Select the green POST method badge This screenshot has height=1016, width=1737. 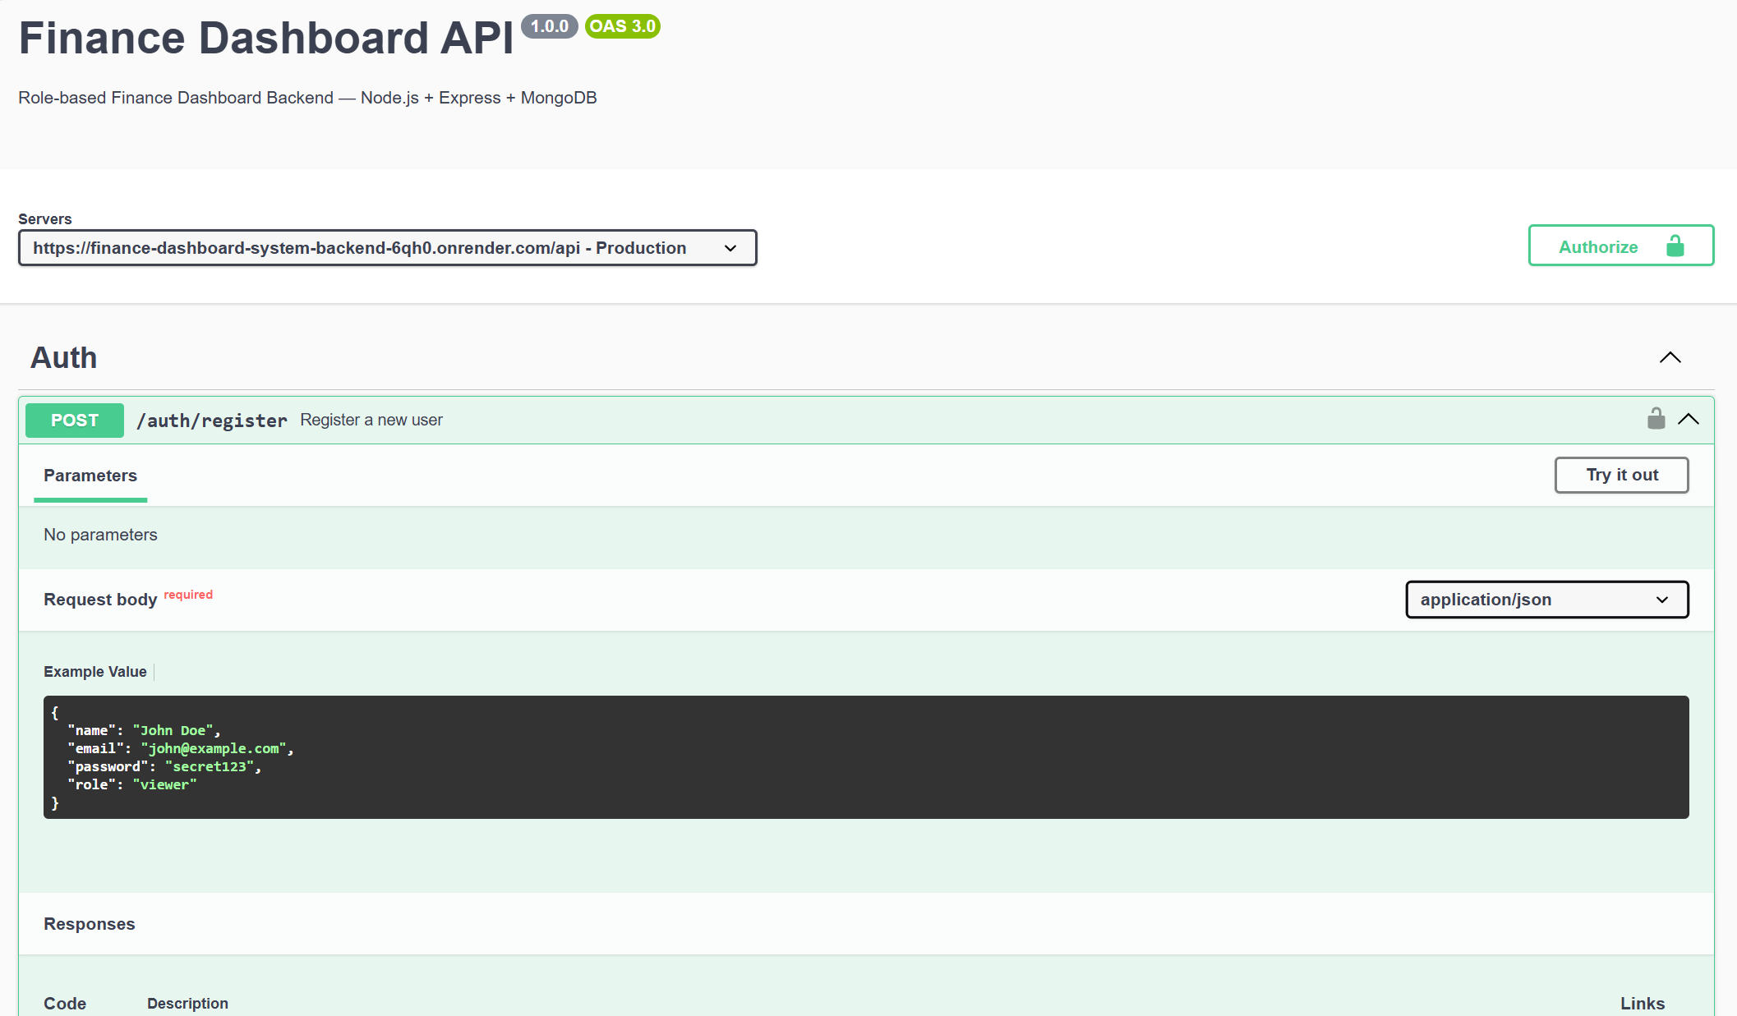[74, 420]
